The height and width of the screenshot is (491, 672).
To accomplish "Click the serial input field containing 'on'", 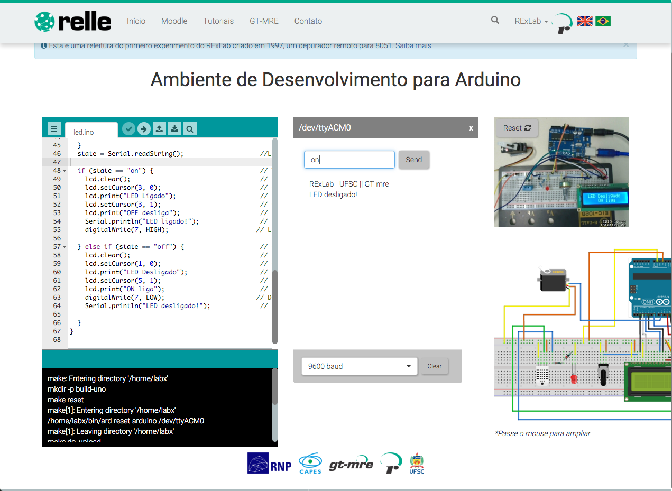I will click(349, 160).
